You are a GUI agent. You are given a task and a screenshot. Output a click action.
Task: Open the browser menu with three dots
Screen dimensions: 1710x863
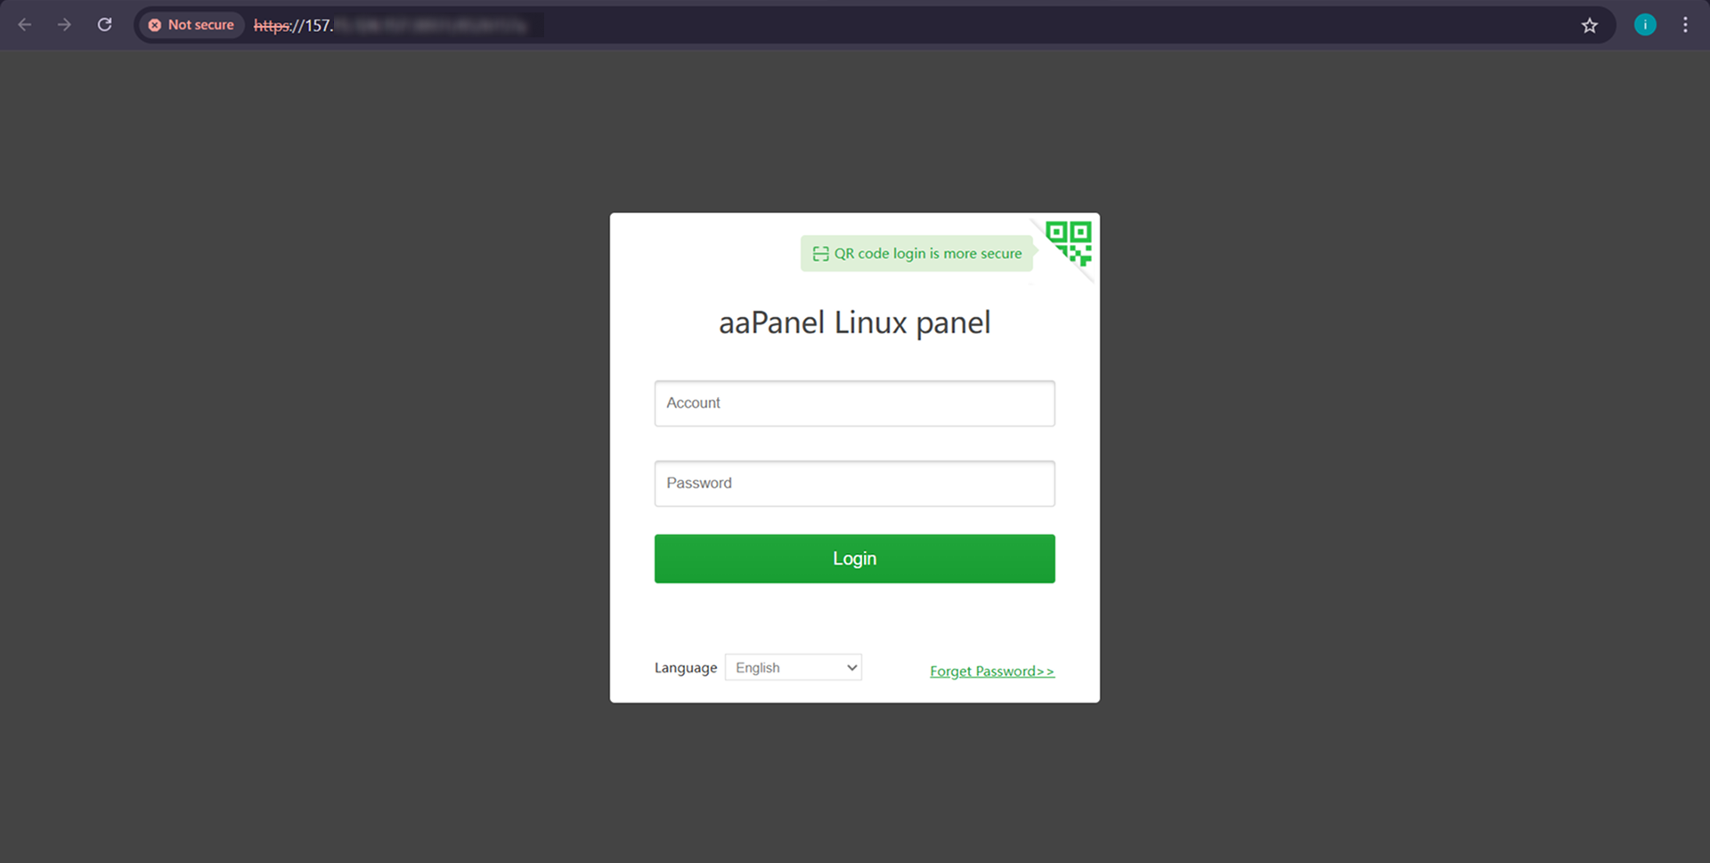coord(1685,24)
